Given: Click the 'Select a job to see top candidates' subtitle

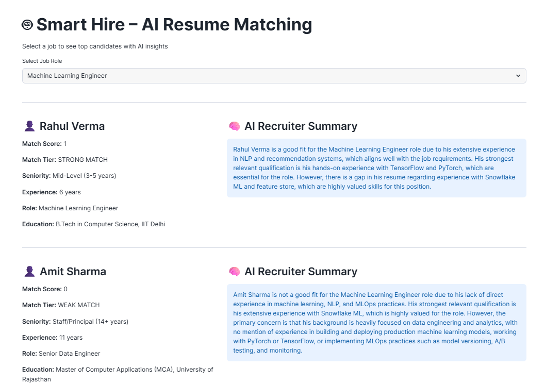Looking at the screenshot, I should pos(95,46).
